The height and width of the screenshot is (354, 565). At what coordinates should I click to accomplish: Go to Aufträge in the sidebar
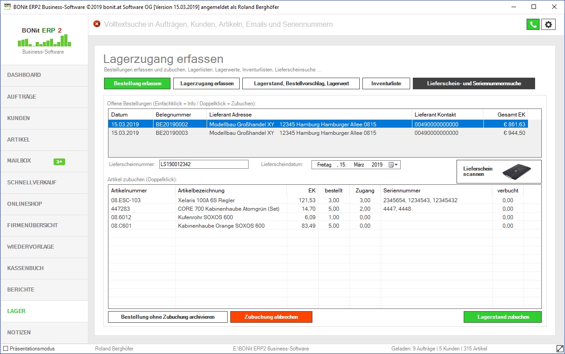click(x=44, y=97)
